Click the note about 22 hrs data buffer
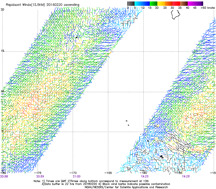Screen dimensions: 216x189 (106, 184)
